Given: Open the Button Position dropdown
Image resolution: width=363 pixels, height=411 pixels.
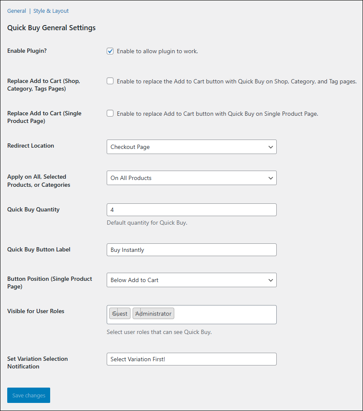Looking at the screenshot, I should (191, 280).
